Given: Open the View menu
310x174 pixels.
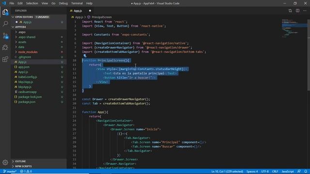Looking at the screenshot, I should point(45,3).
